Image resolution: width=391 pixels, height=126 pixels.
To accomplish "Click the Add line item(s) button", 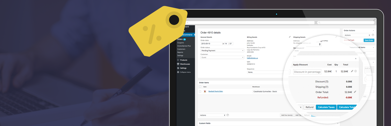I will click(x=287, y=115).
